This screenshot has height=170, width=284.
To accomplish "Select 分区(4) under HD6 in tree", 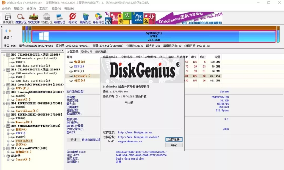I will pos(21,145).
